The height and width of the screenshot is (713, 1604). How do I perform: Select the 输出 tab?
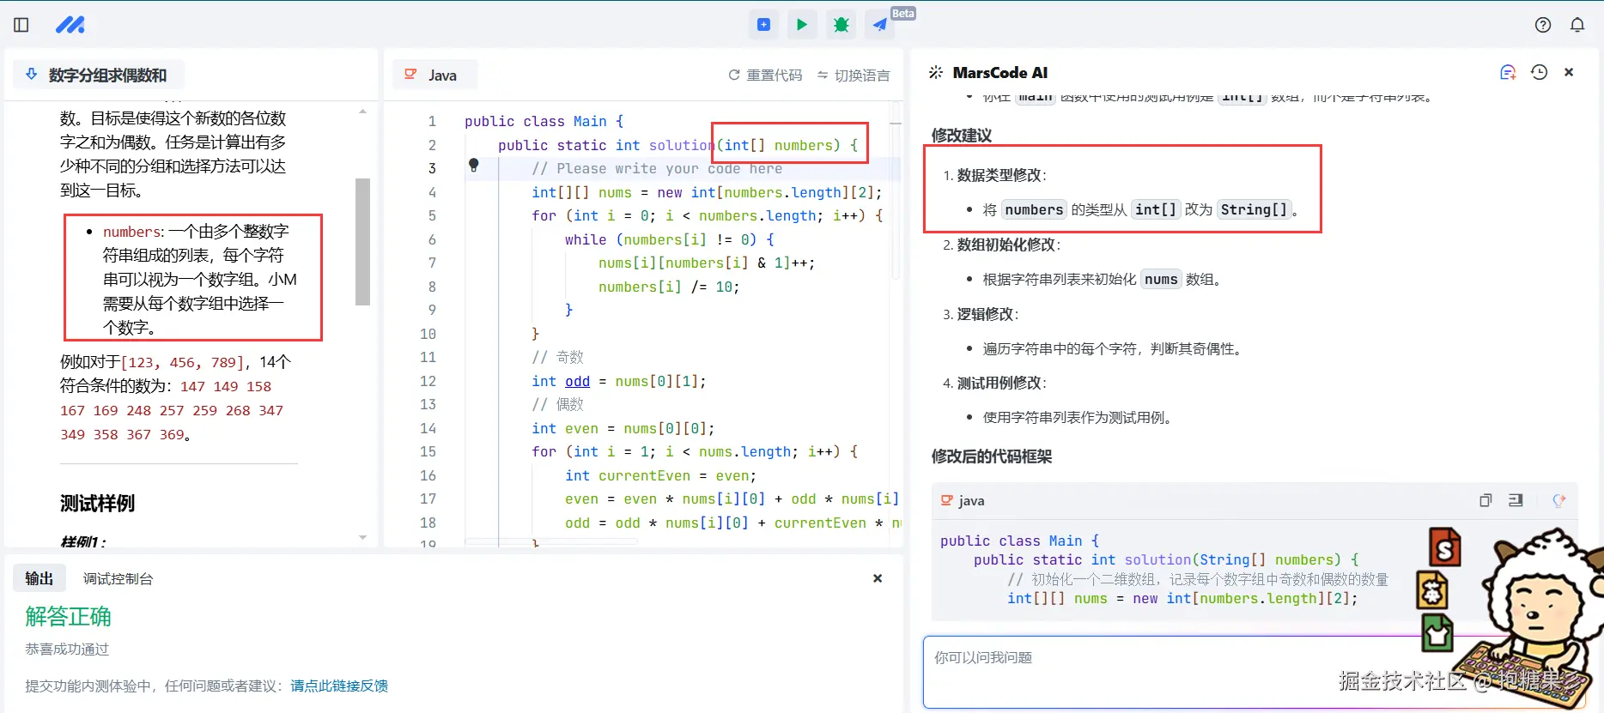click(x=39, y=579)
